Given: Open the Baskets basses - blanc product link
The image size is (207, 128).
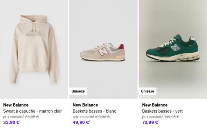Looking at the screenshot, I should 94,111.
